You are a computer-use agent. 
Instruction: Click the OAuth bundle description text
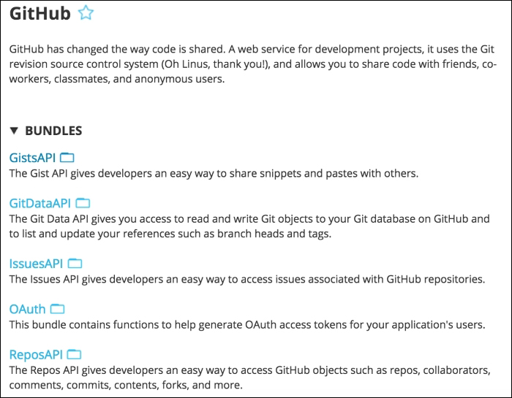click(x=247, y=325)
